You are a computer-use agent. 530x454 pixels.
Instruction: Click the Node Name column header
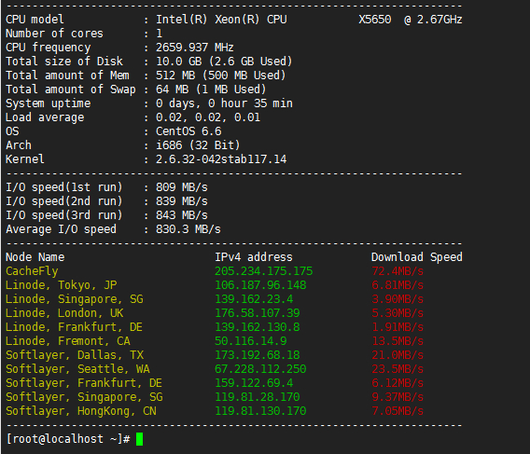tap(35, 257)
